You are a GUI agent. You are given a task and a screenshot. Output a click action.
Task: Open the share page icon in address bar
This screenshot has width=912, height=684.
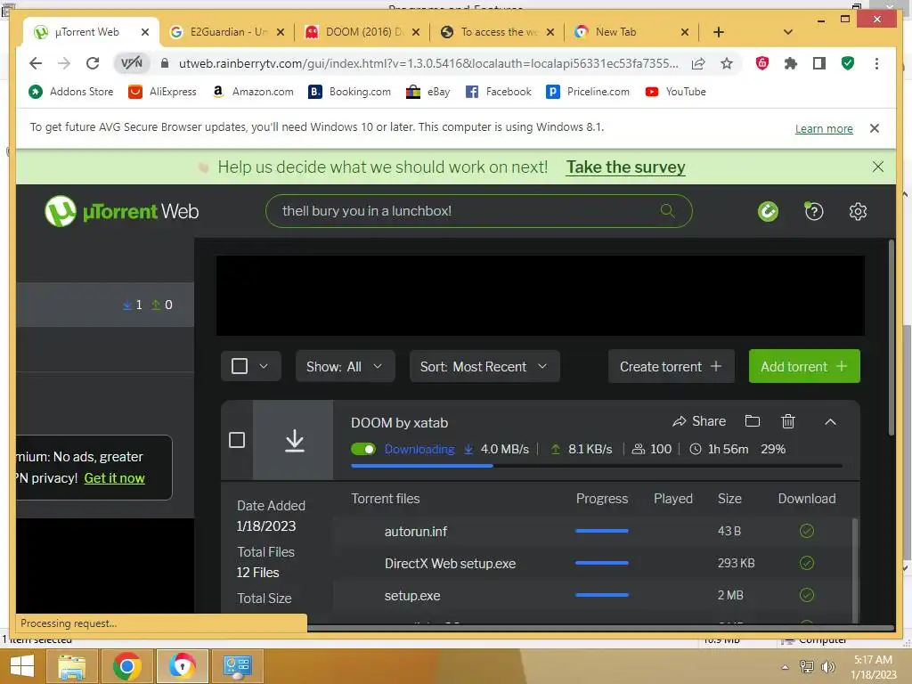click(698, 63)
